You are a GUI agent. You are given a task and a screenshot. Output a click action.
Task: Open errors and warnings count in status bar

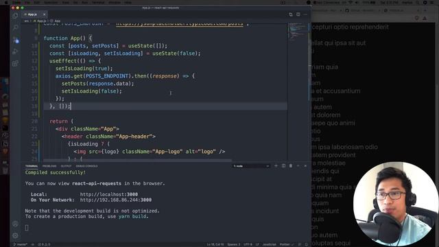click(44, 244)
